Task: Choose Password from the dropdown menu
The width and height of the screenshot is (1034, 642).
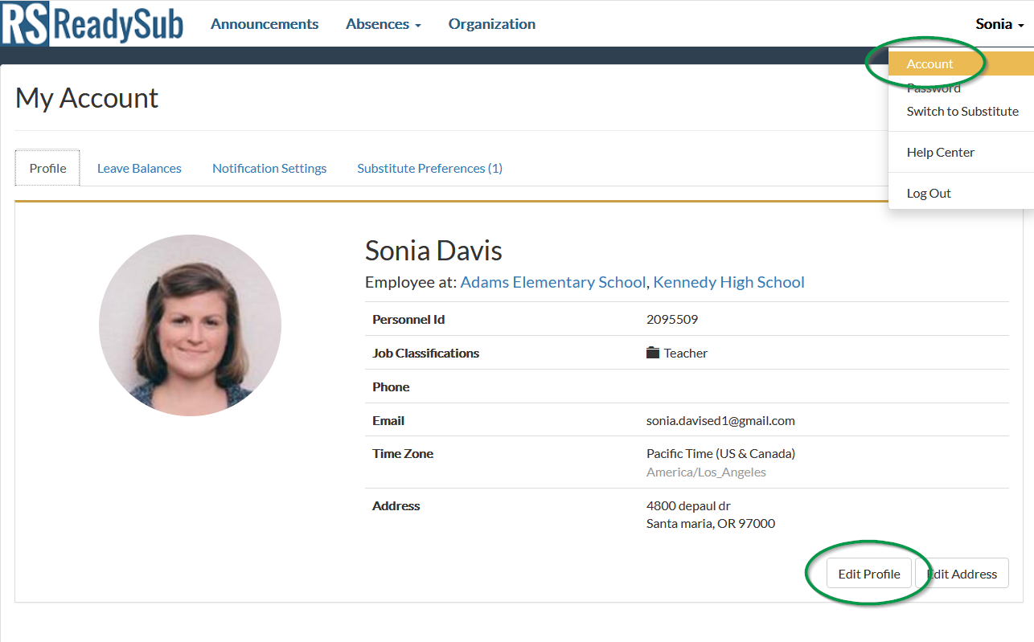Action: [x=933, y=88]
